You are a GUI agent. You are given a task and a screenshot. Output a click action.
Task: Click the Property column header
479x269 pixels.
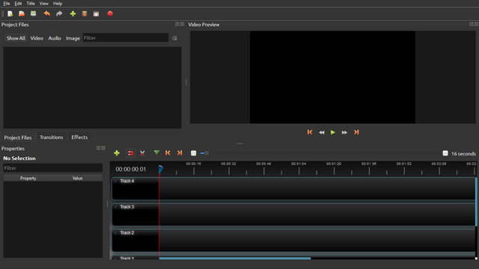tap(28, 178)
